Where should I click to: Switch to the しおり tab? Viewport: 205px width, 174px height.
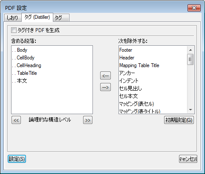13,18
